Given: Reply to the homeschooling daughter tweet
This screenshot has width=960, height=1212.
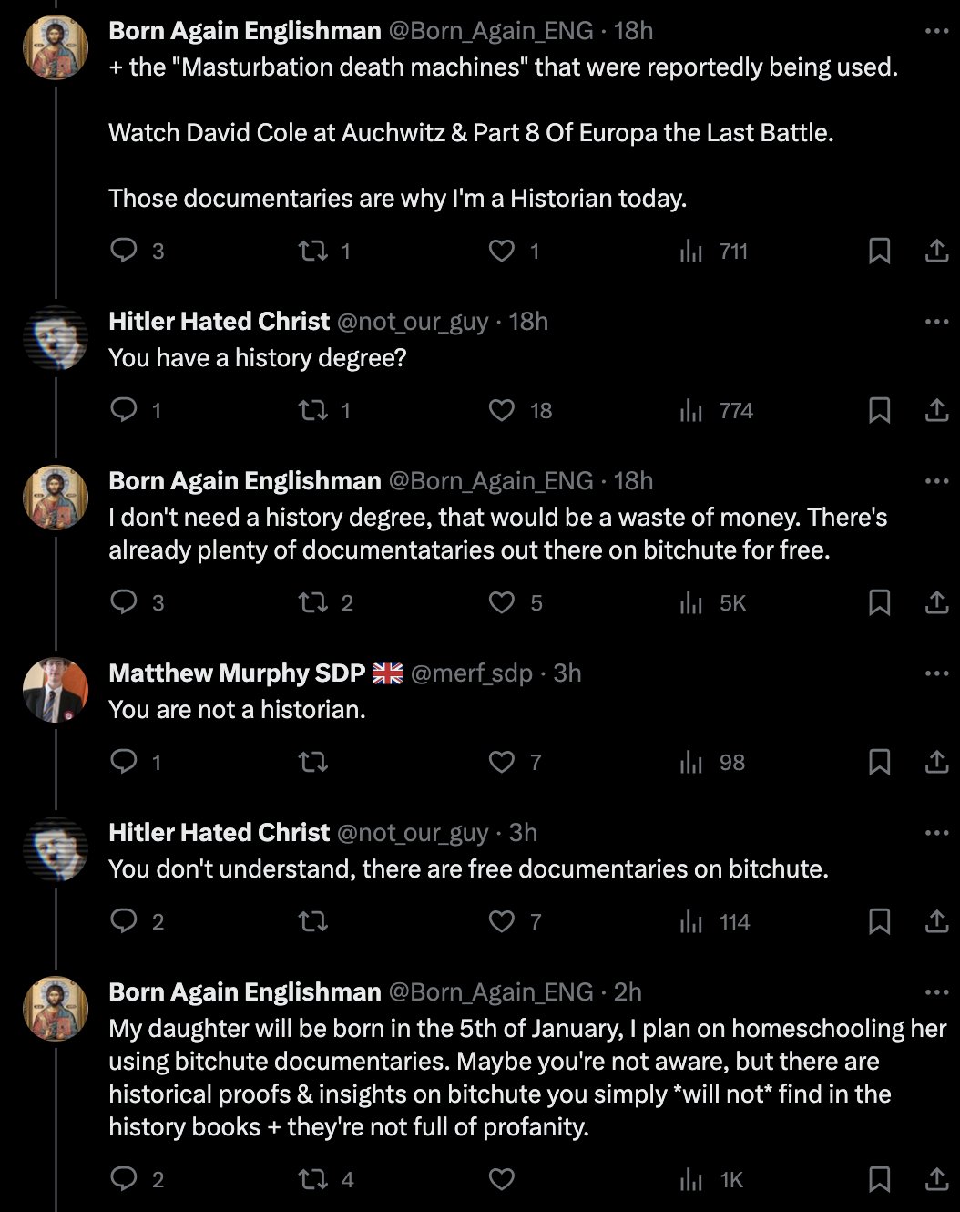Looking at the screenshot, I should coord(124,1179).
